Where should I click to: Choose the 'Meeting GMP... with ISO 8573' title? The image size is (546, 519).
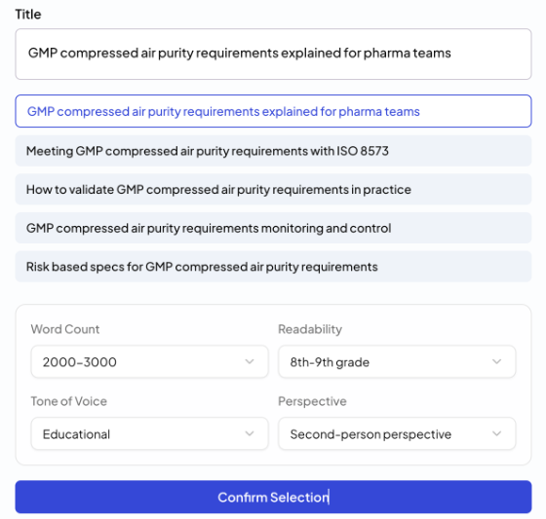tap(273, 151)
